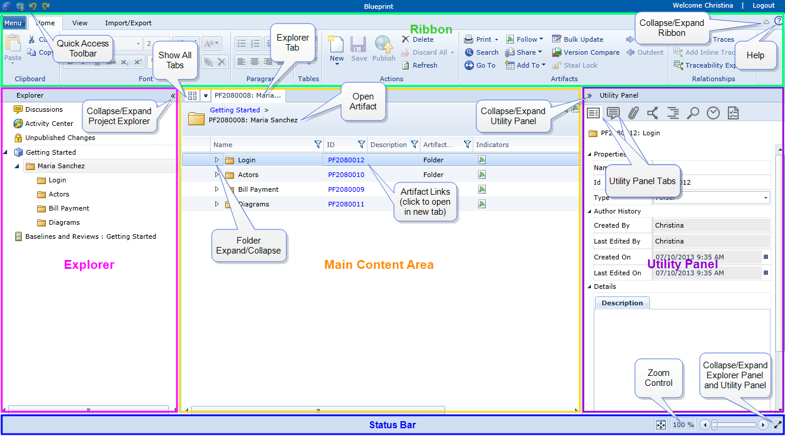Expand the Bill Payment folder row
785x440 pixels.
click(216, 189)
